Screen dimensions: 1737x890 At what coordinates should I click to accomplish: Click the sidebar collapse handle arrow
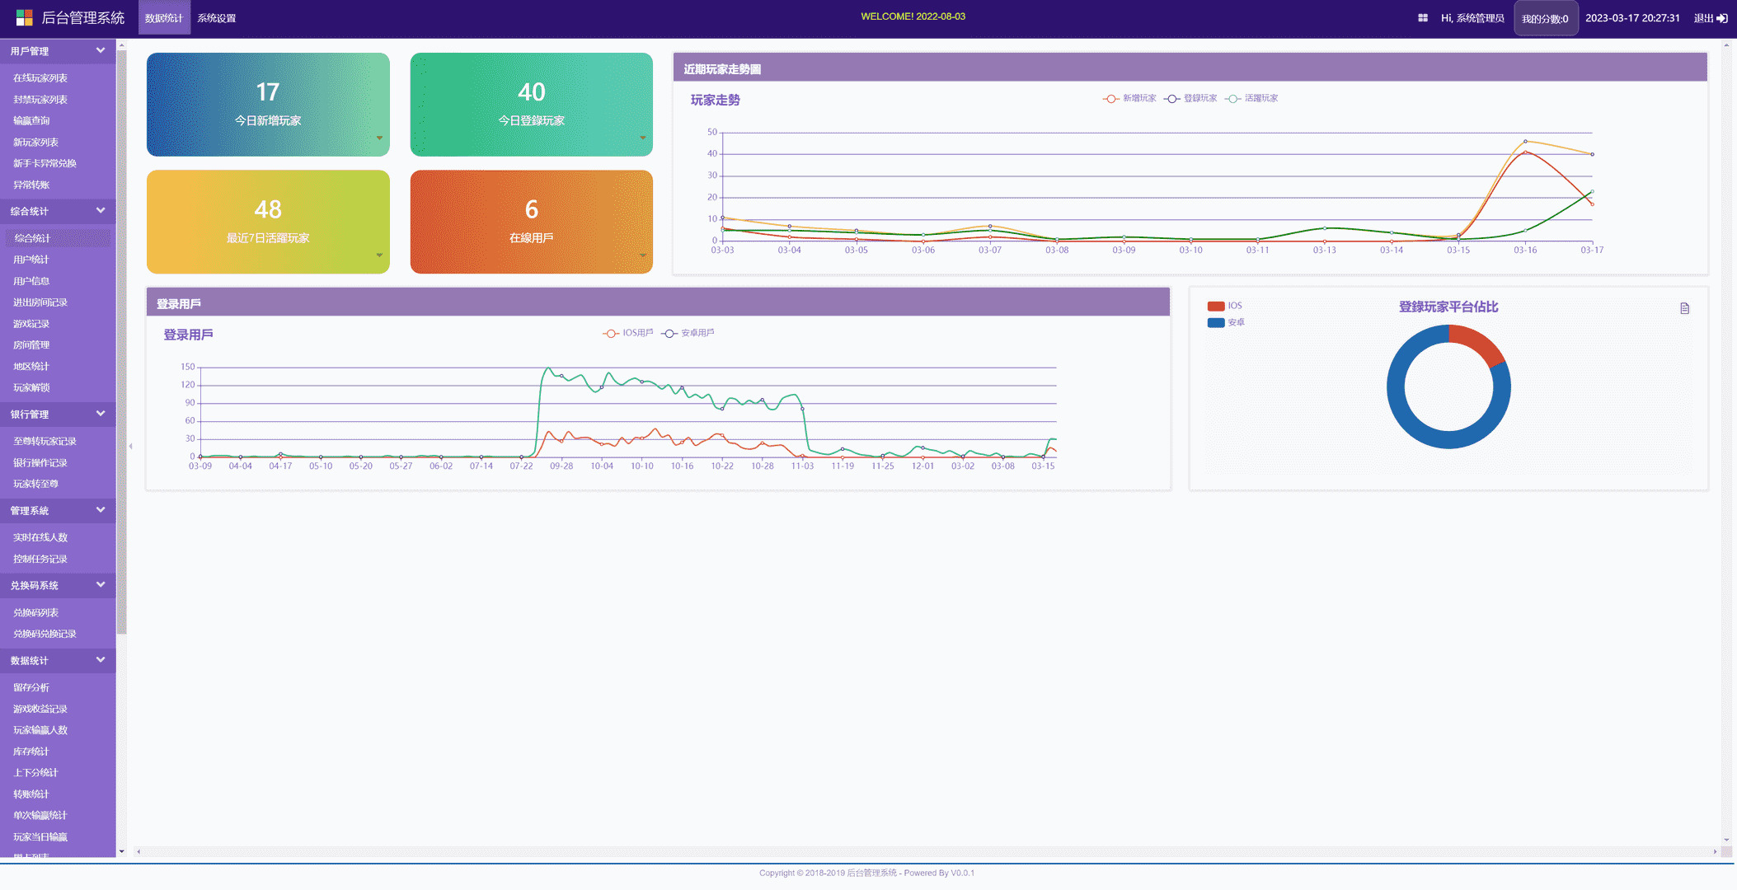coord(130,446)
